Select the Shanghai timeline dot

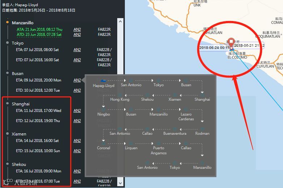[7, 103]
